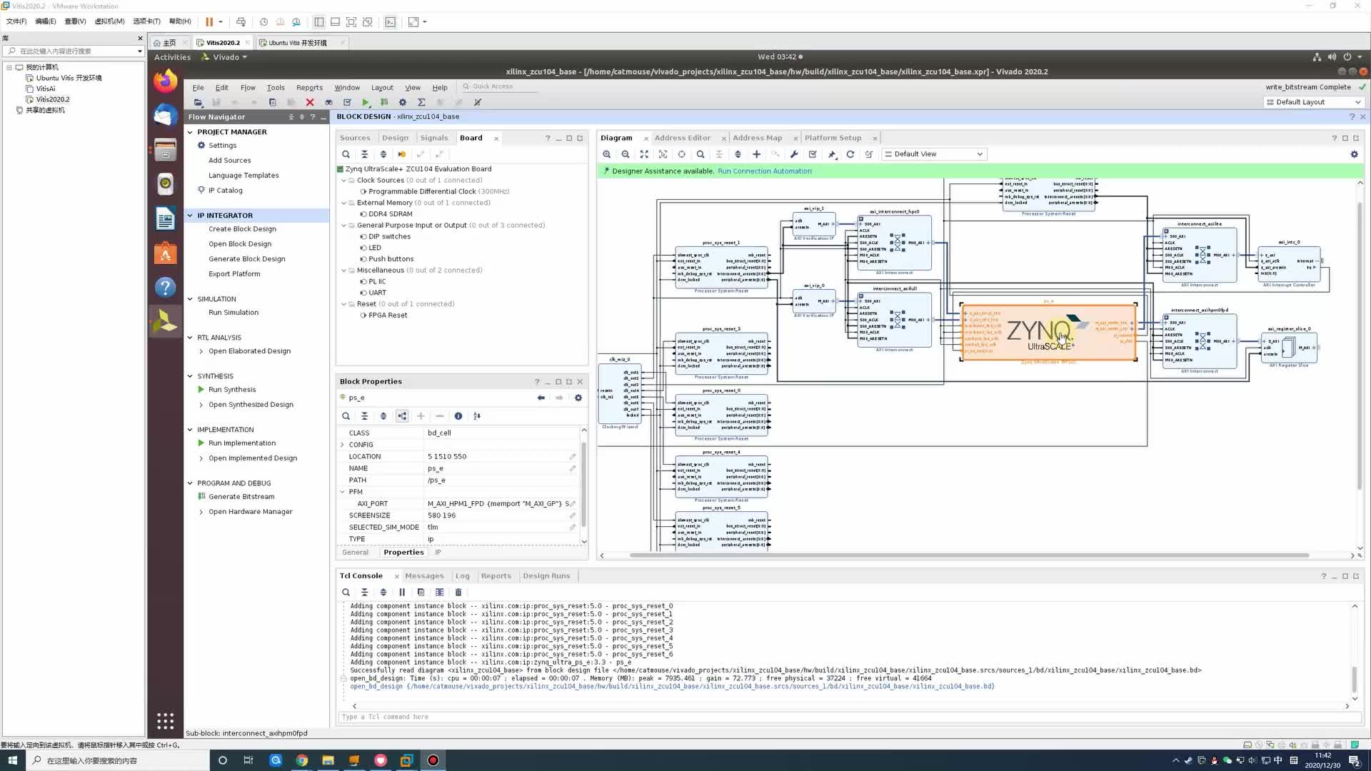Screen dimensions: 1371x771
Task: Switch to the Messages tab
Action: click(424, 576)
